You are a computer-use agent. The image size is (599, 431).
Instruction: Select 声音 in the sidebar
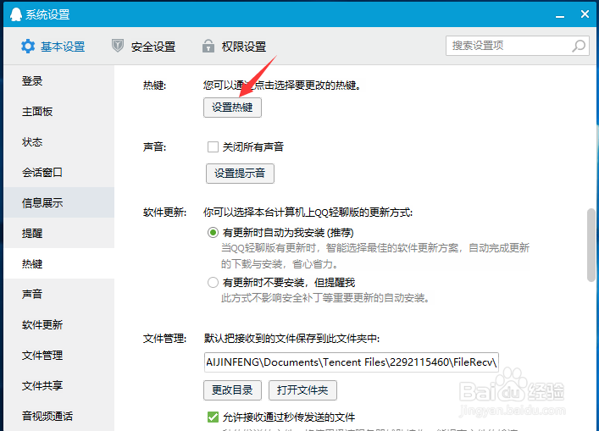[x=59, y=294]
